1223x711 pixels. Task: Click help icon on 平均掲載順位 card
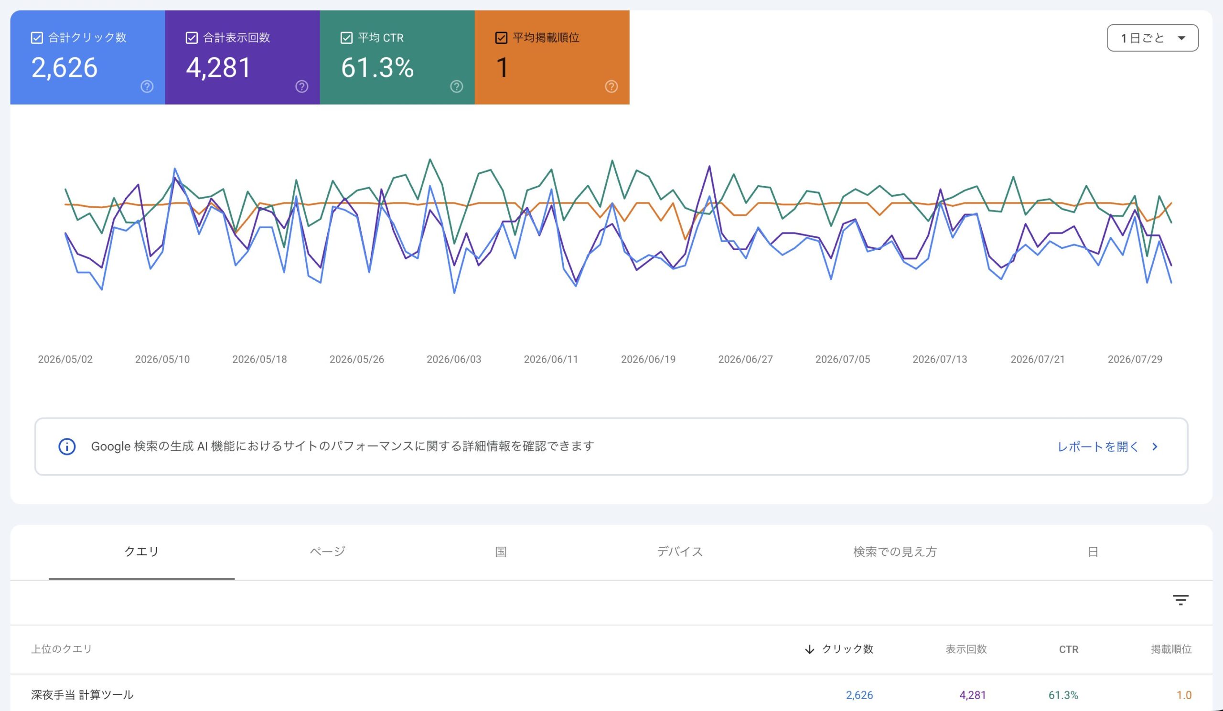(x=611, y=86)
